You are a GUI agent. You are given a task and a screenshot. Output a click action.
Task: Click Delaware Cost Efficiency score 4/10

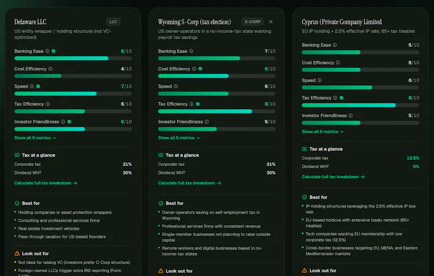pyautogui.click(x=126, y=69)
